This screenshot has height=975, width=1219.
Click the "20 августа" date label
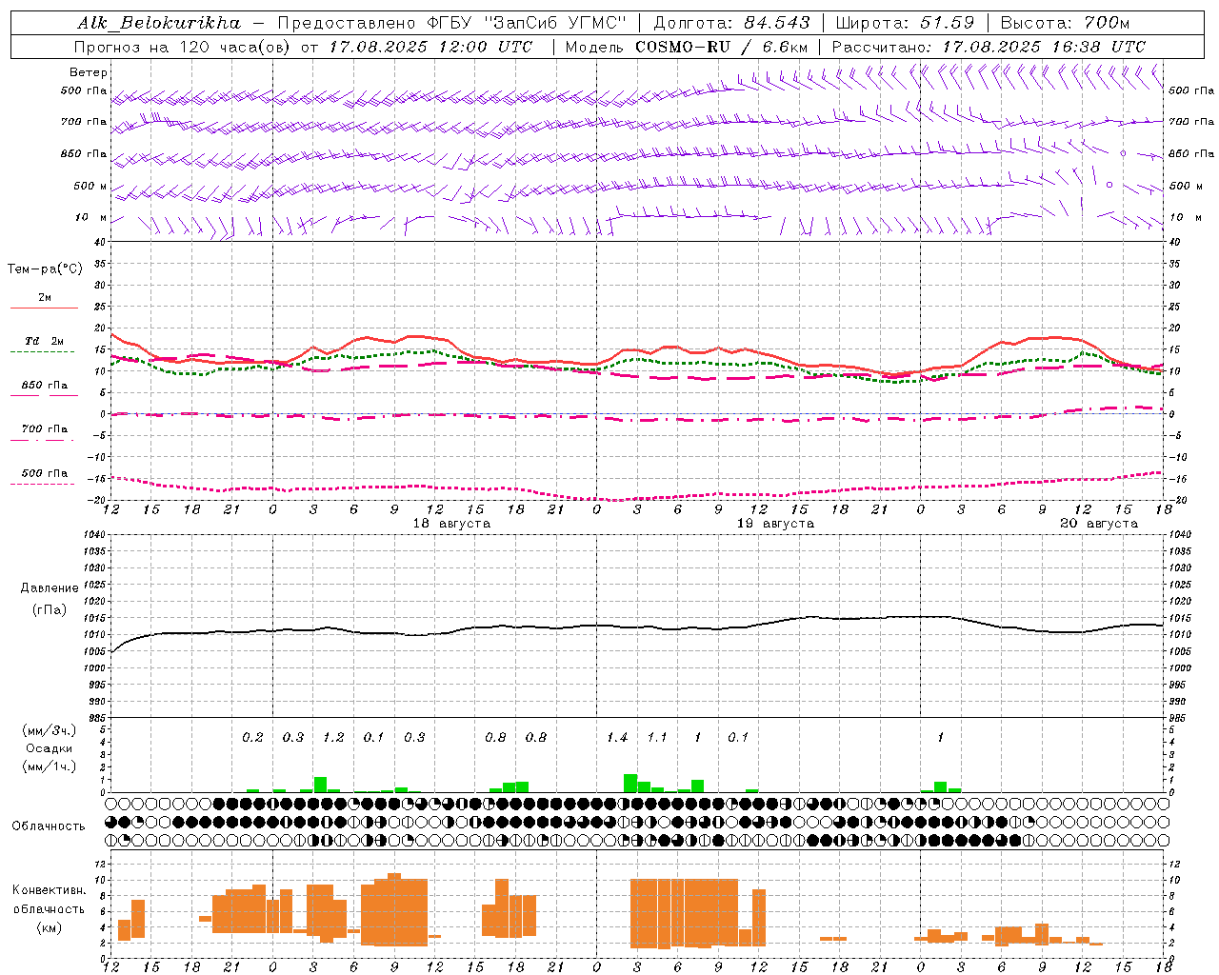coord(1099,524)
